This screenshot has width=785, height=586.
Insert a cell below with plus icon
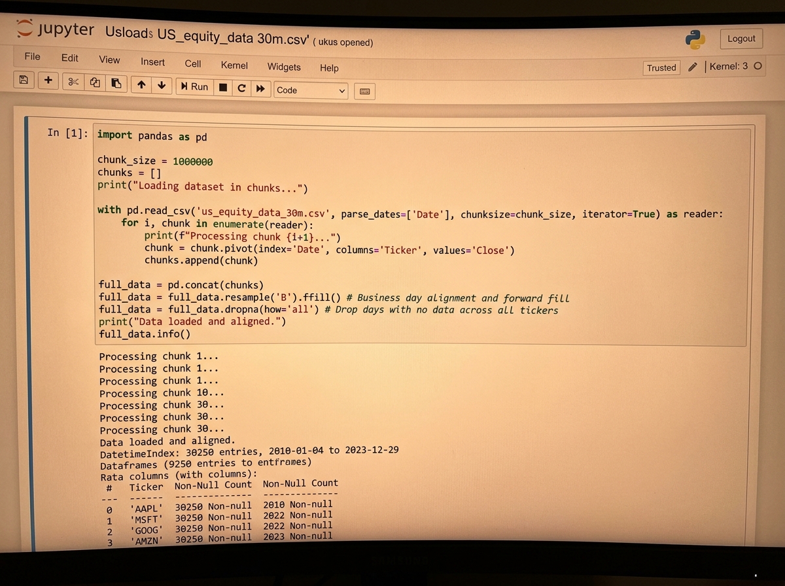tap(48, 80)
